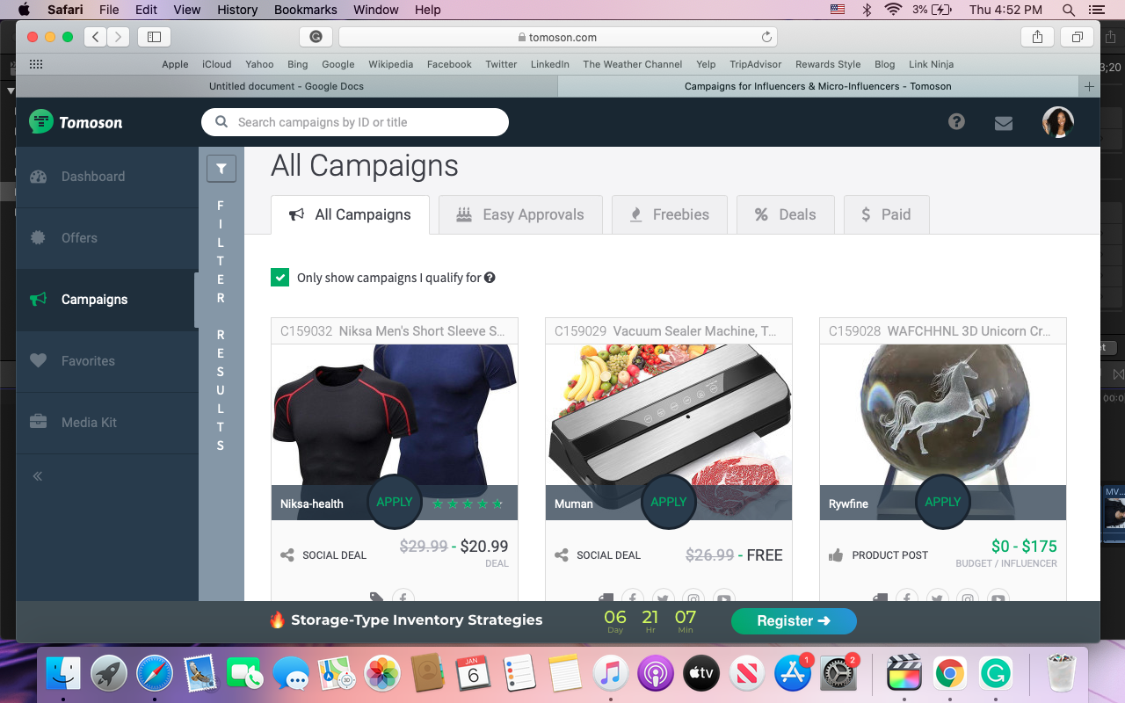This screenshot has height=703, width=1125.
Task: Click Safari forward navigation button
Action: [x=118, y=37]
